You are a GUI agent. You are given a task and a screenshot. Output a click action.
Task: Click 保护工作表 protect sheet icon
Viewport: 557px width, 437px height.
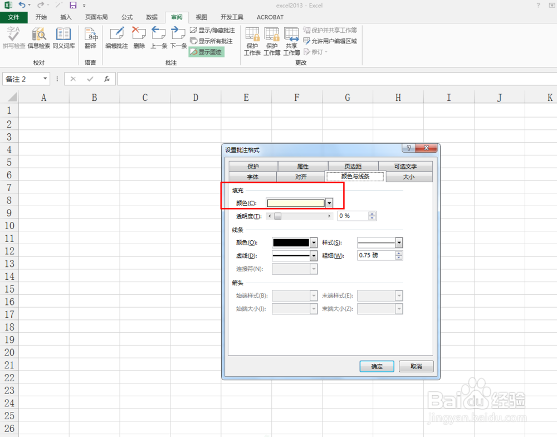252,41
